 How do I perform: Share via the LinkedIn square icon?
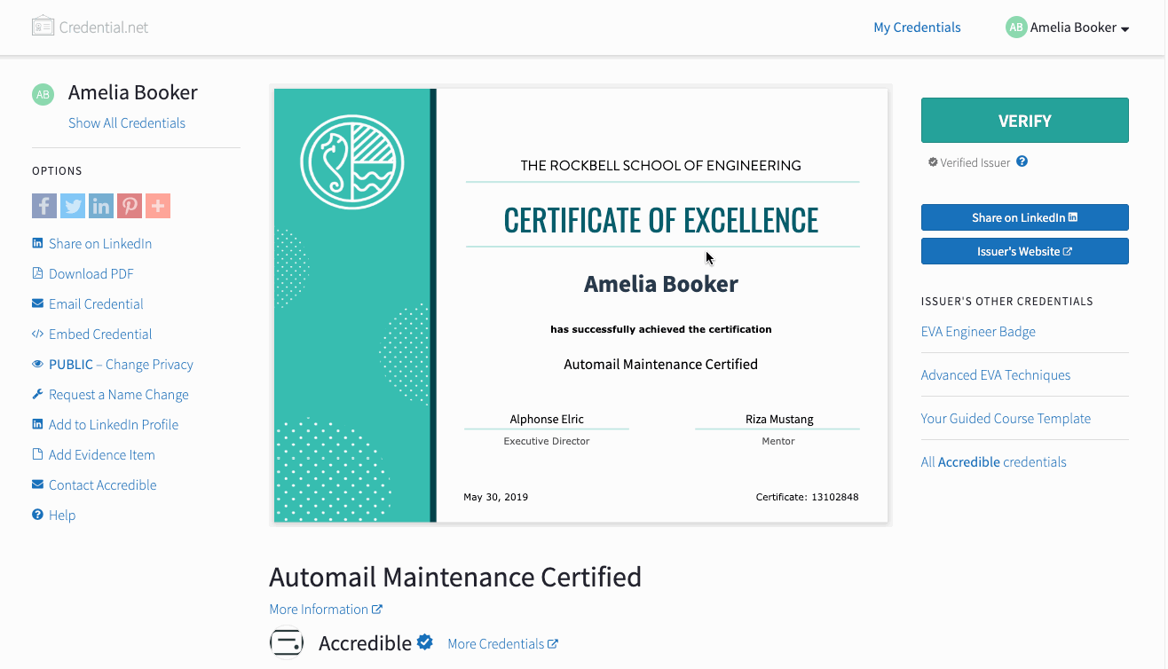coord(101,206)
